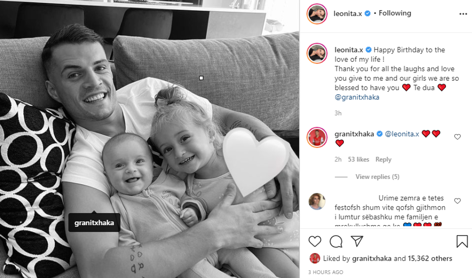Viewport: 472px width, 278px height.
Task: Open the 15,362 others likes list
Action: [430, 258]
